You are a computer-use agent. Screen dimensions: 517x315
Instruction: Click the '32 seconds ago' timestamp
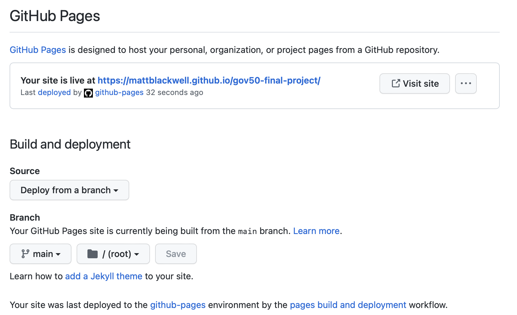coord(175,92)
